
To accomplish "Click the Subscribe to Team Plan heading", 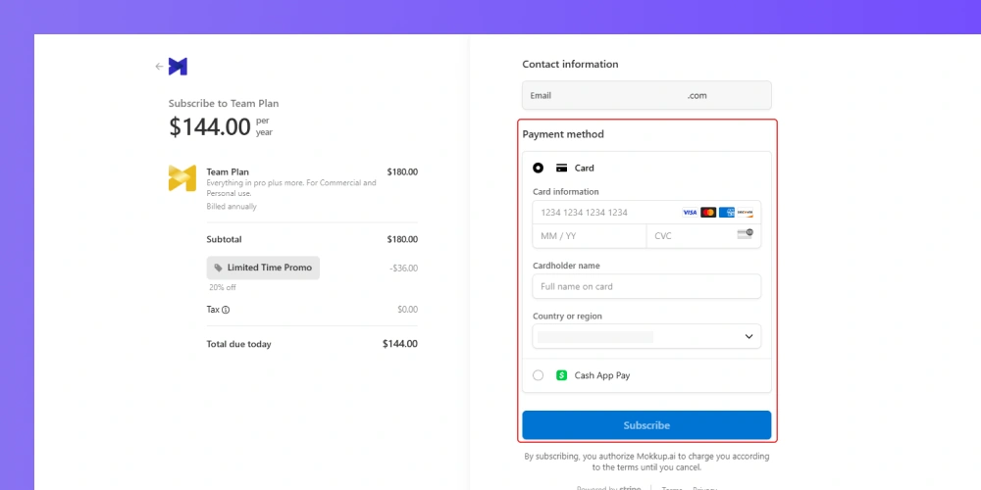I will point(224,104).
